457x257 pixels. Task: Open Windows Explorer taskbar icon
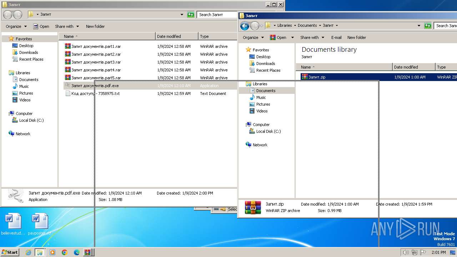tap(40, 252)
